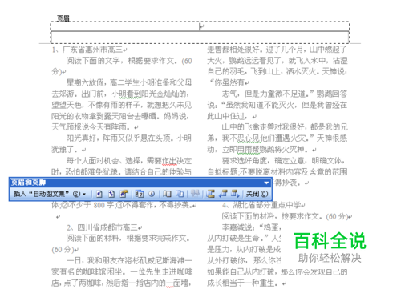Click the Show Next header icon
This screenshot has width=401, height=289.
coord(236,194)
